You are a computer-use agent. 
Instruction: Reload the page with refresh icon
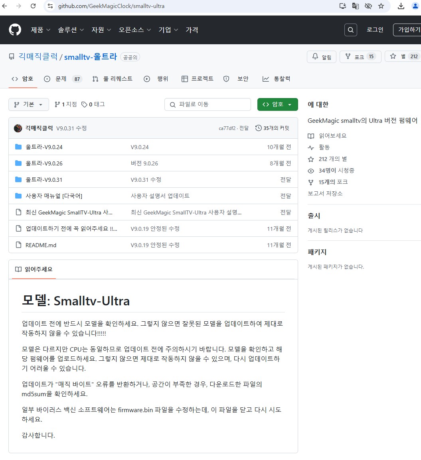tap(33, 6)
